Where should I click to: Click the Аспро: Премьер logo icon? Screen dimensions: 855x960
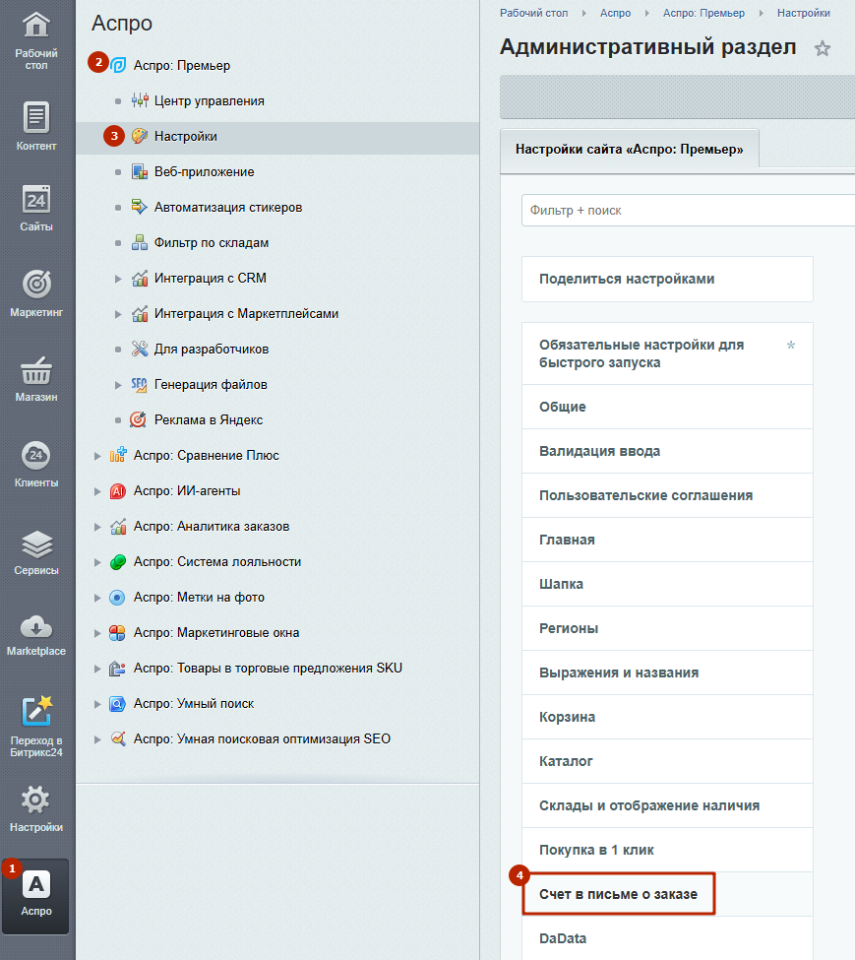click(118, 65)
